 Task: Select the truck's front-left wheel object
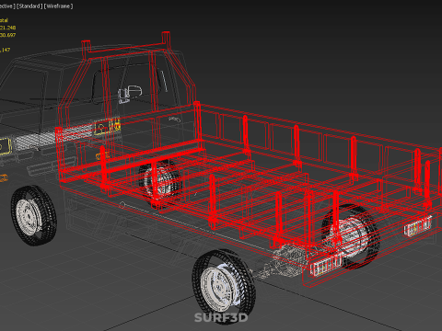coord(34,215)
